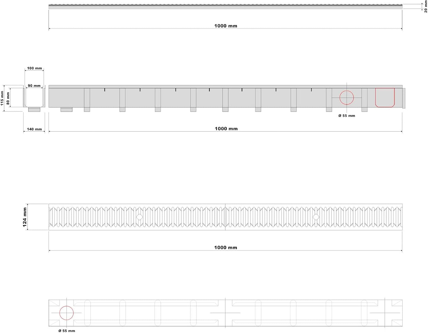Click the 90 mm inner width label
428x333 pixels.
(x=34, y=86)
